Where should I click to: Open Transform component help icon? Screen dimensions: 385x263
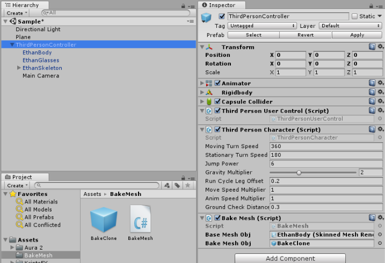coord(372,47)
